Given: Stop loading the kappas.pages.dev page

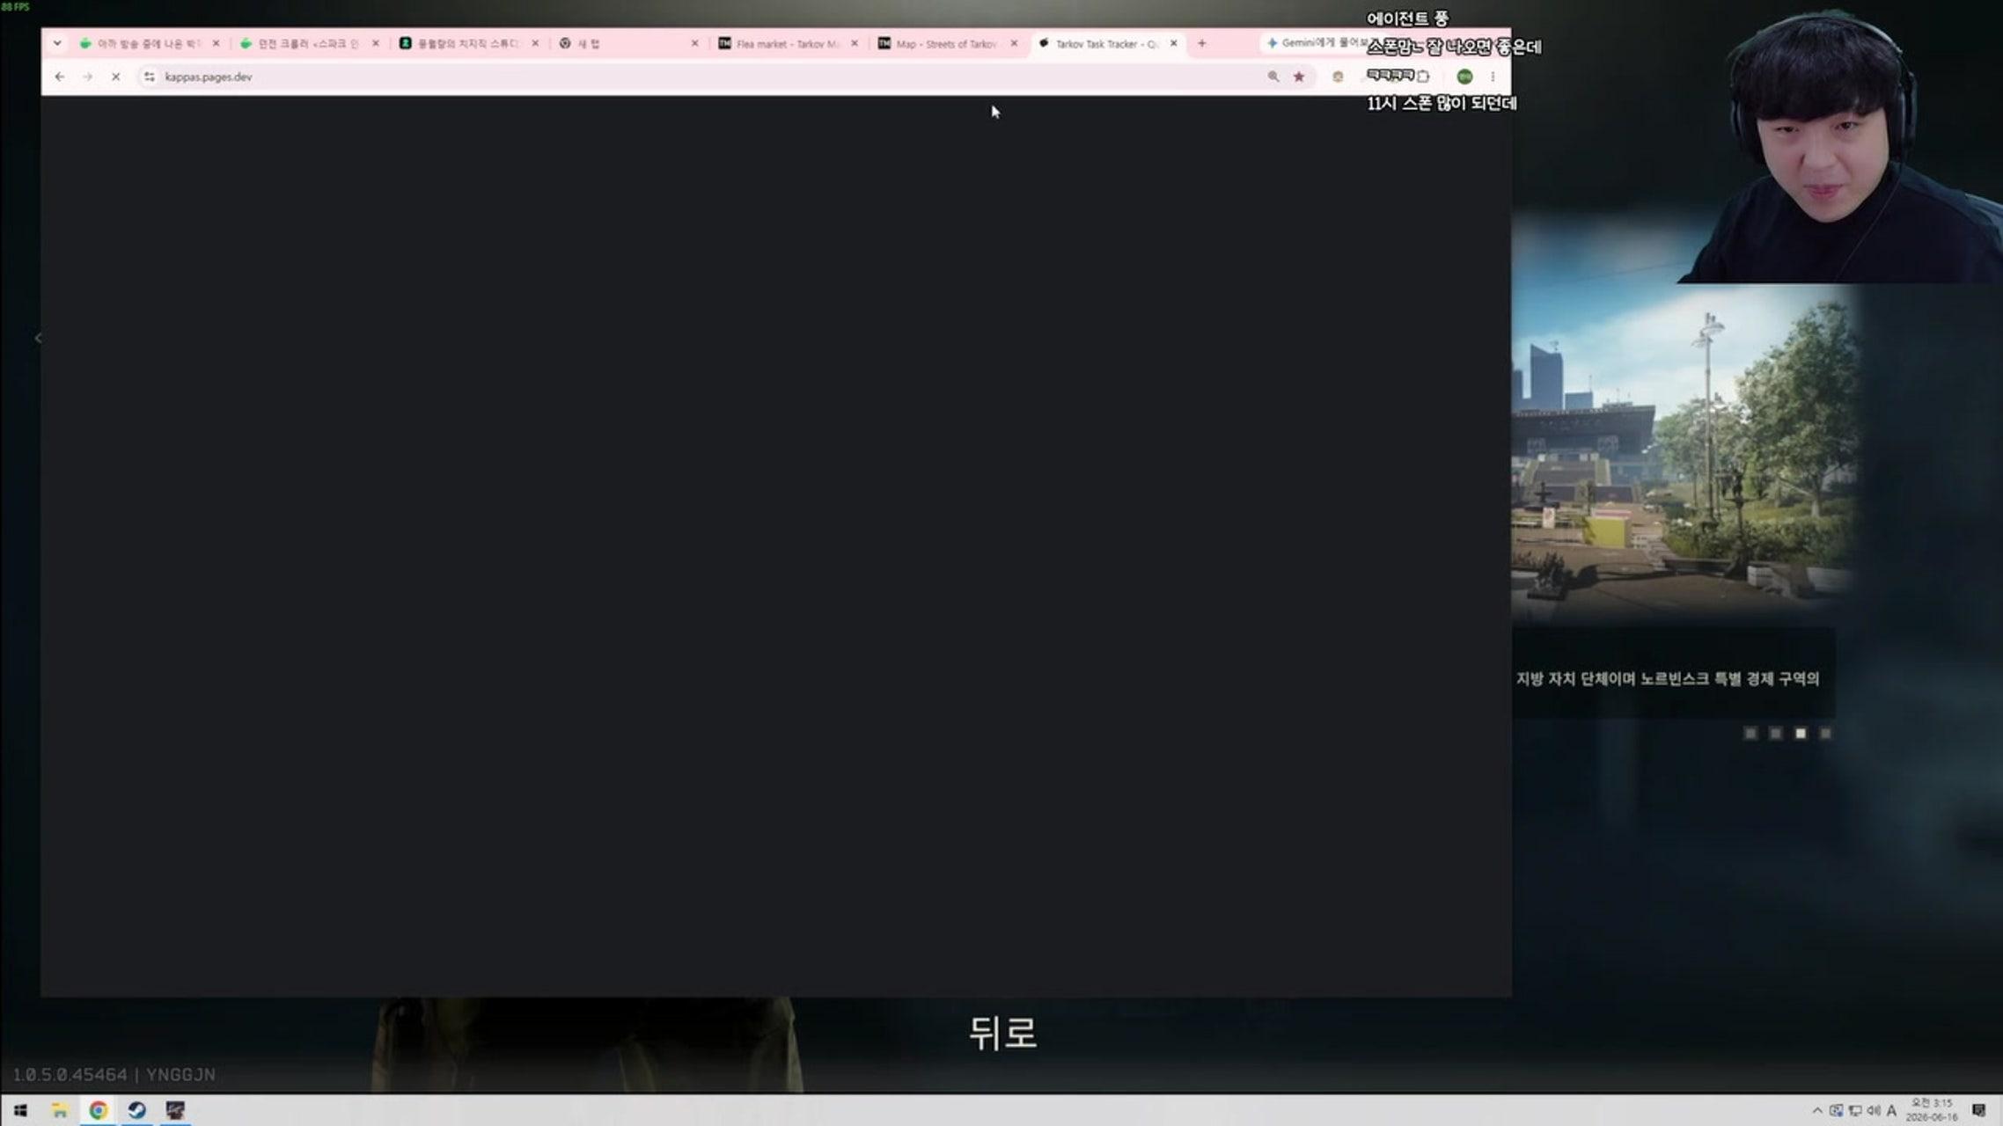Looking at the screenshot, I should coord(115,77).
